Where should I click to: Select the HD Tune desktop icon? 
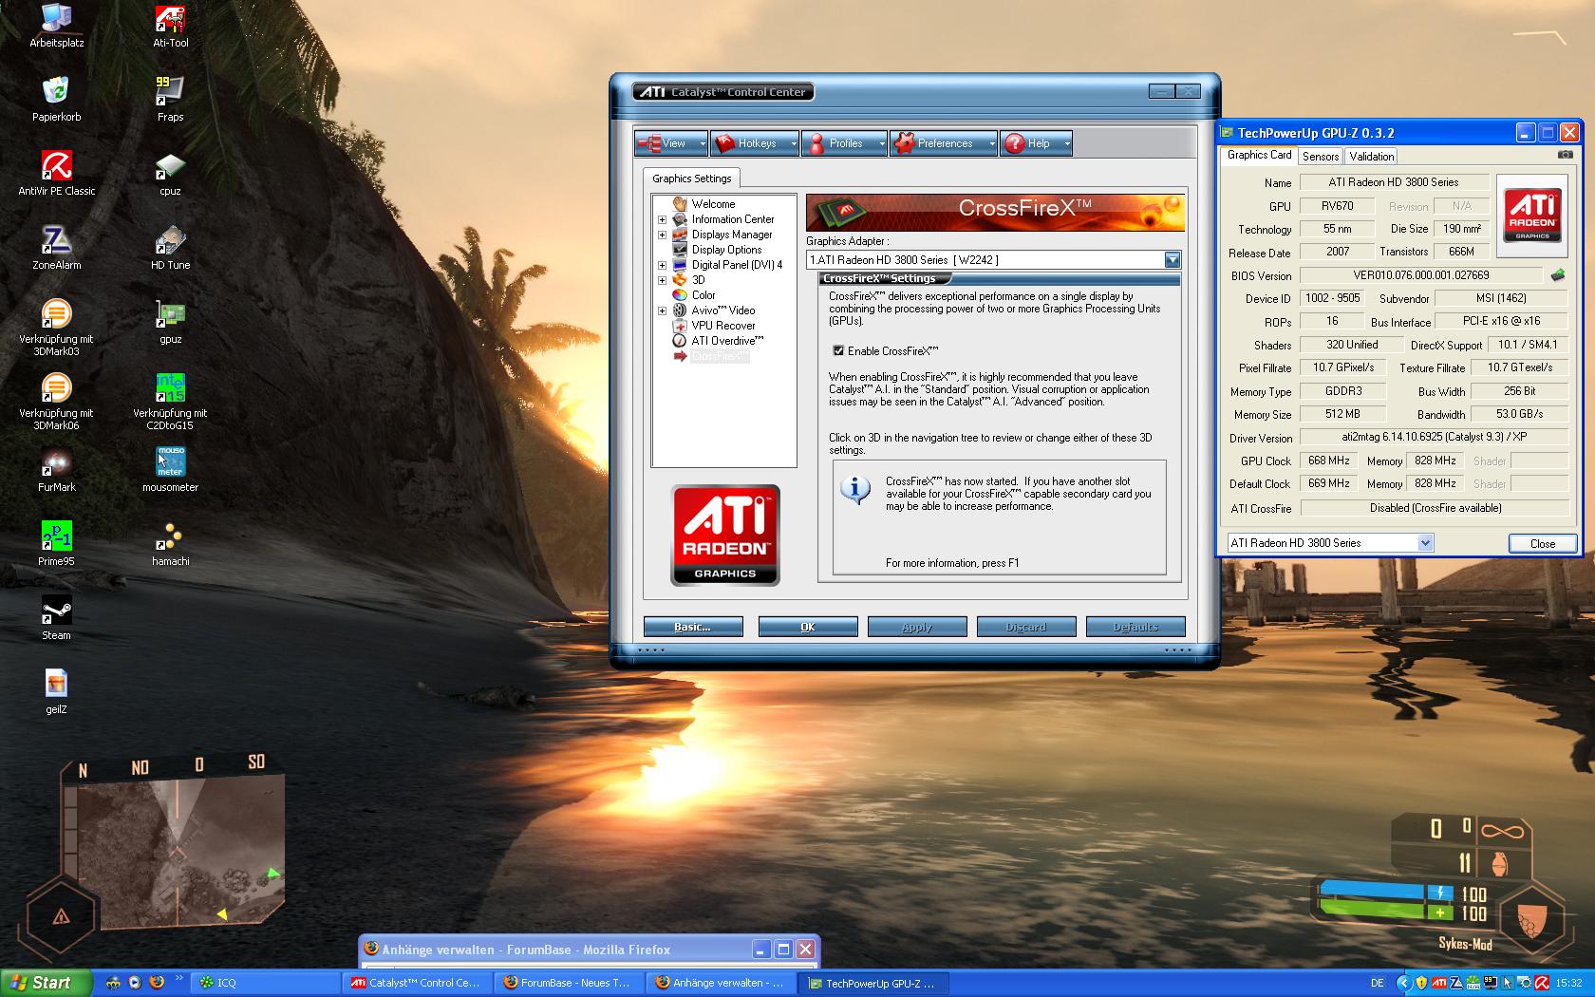tap(171, 248)
